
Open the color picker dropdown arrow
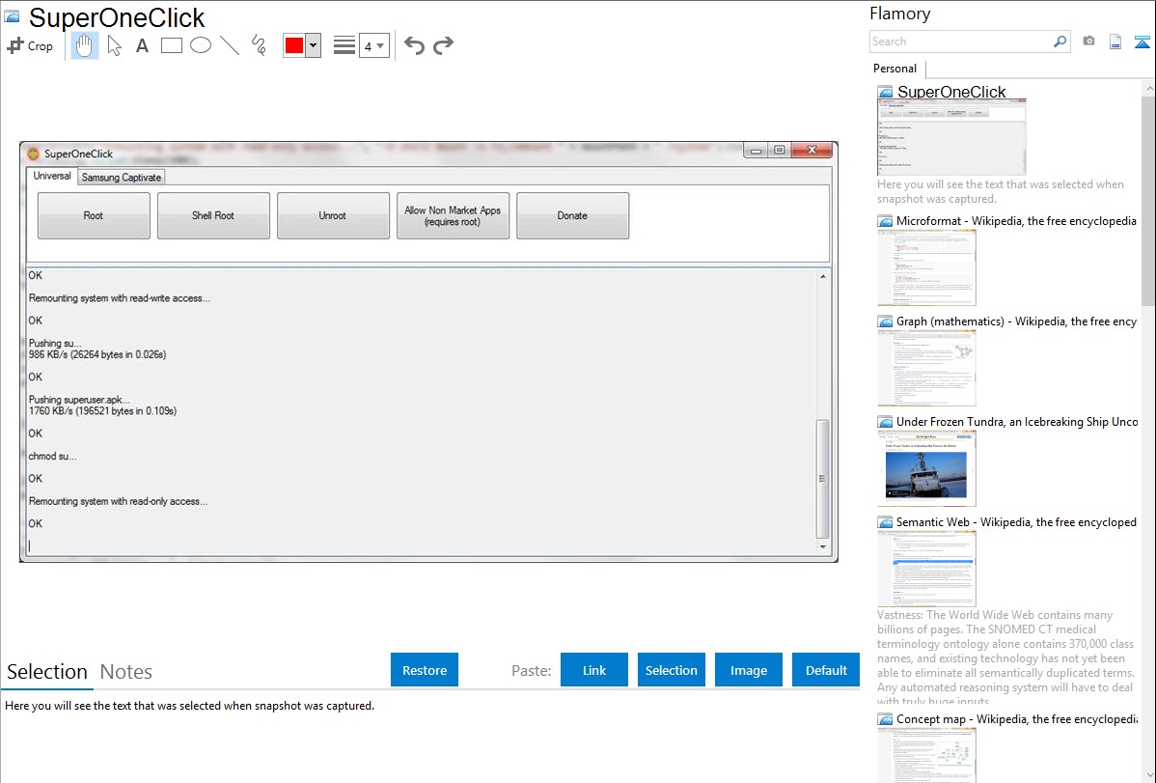click(x=314, y=45)
